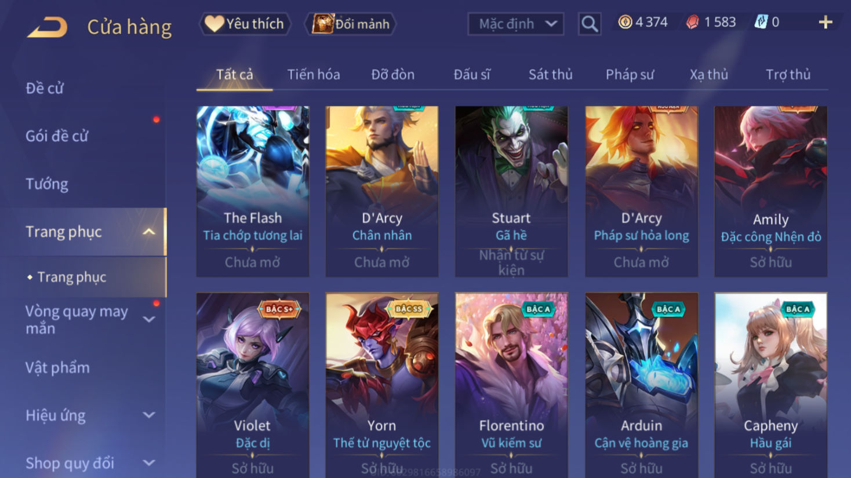Screen dimensions: 851x478
Task: Select The Flash Tia chớp tương lai skin
Action: pos(253,191)
